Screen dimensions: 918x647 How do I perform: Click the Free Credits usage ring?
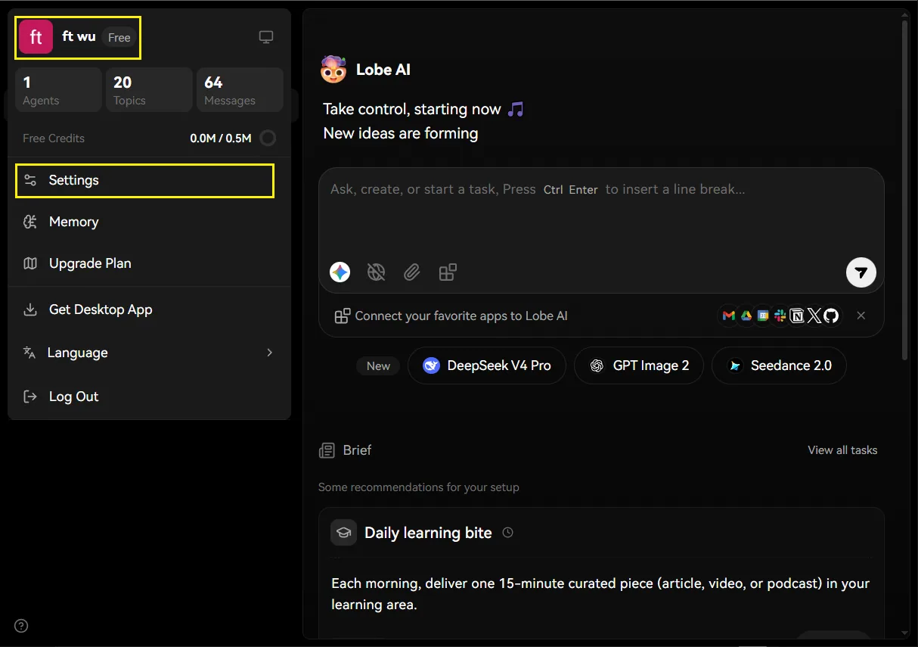(268, 138)
